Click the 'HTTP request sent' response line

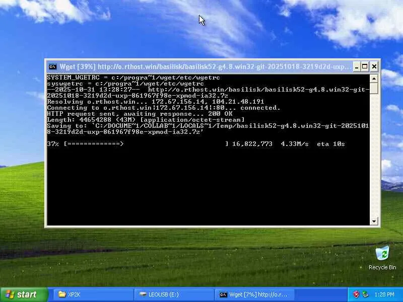point(140,114)
